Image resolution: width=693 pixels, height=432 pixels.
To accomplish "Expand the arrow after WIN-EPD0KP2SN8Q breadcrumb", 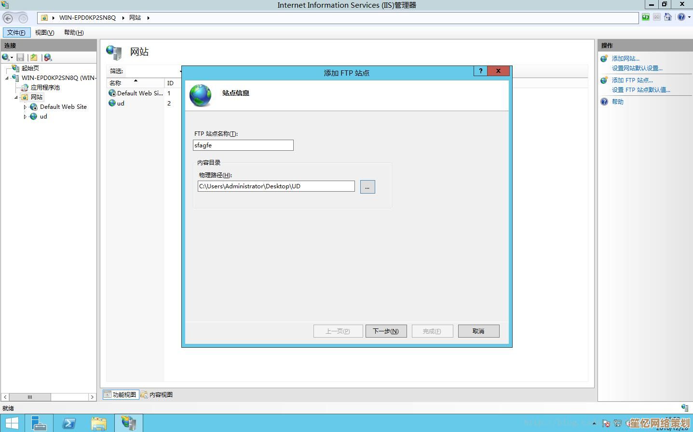I will [123, 18].
